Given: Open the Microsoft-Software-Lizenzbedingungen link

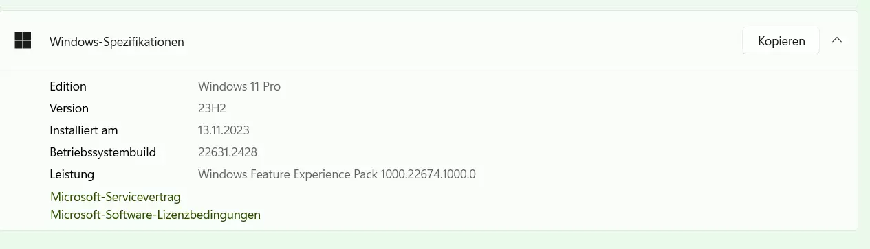Looking at the screenshot, I should pyautogui.click(x=155, y=215).
